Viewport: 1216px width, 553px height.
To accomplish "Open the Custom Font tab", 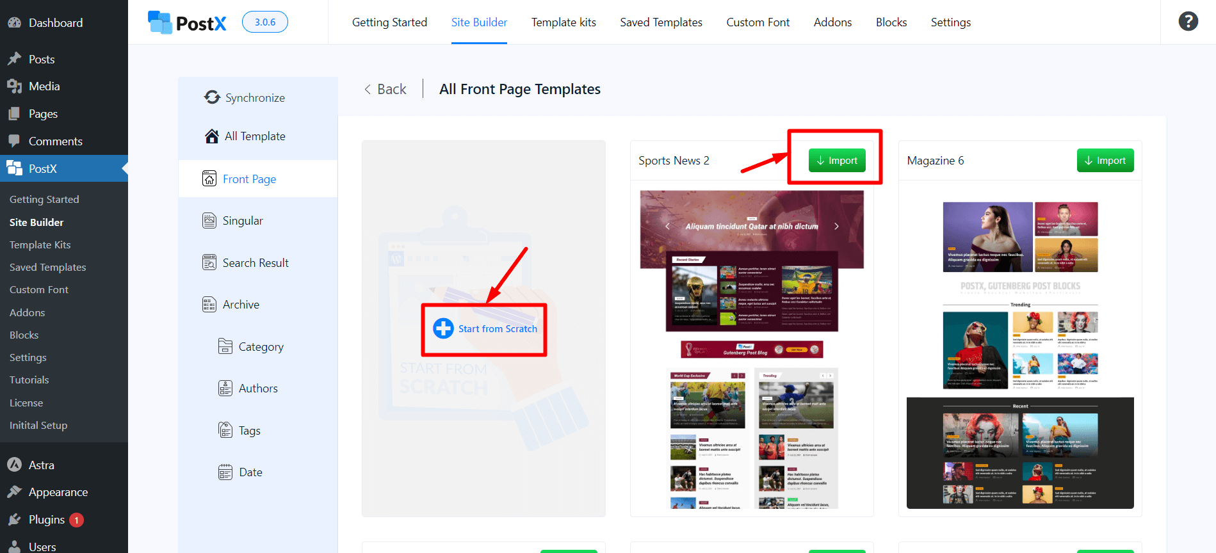I will tap(758, 22).
